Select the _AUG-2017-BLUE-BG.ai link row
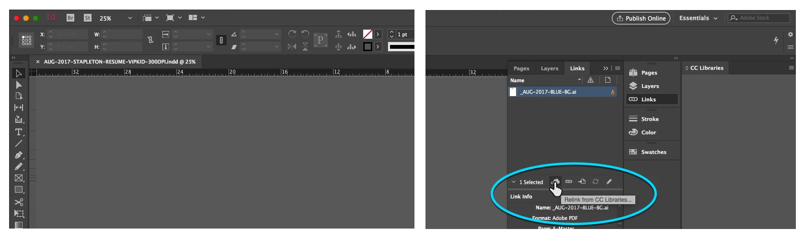 click(563, 92)
